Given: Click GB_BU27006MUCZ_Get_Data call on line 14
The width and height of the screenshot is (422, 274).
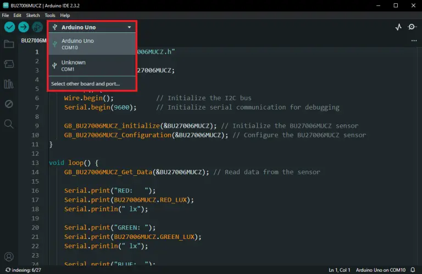Looking at the screenshot, I should tap(136, 172).
